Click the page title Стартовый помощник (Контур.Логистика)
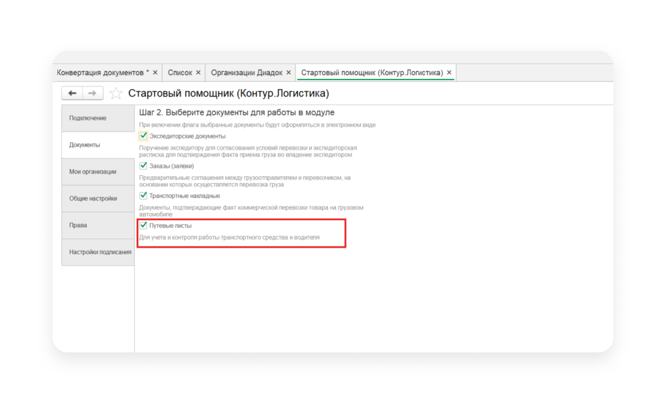 tap(229, 93)
